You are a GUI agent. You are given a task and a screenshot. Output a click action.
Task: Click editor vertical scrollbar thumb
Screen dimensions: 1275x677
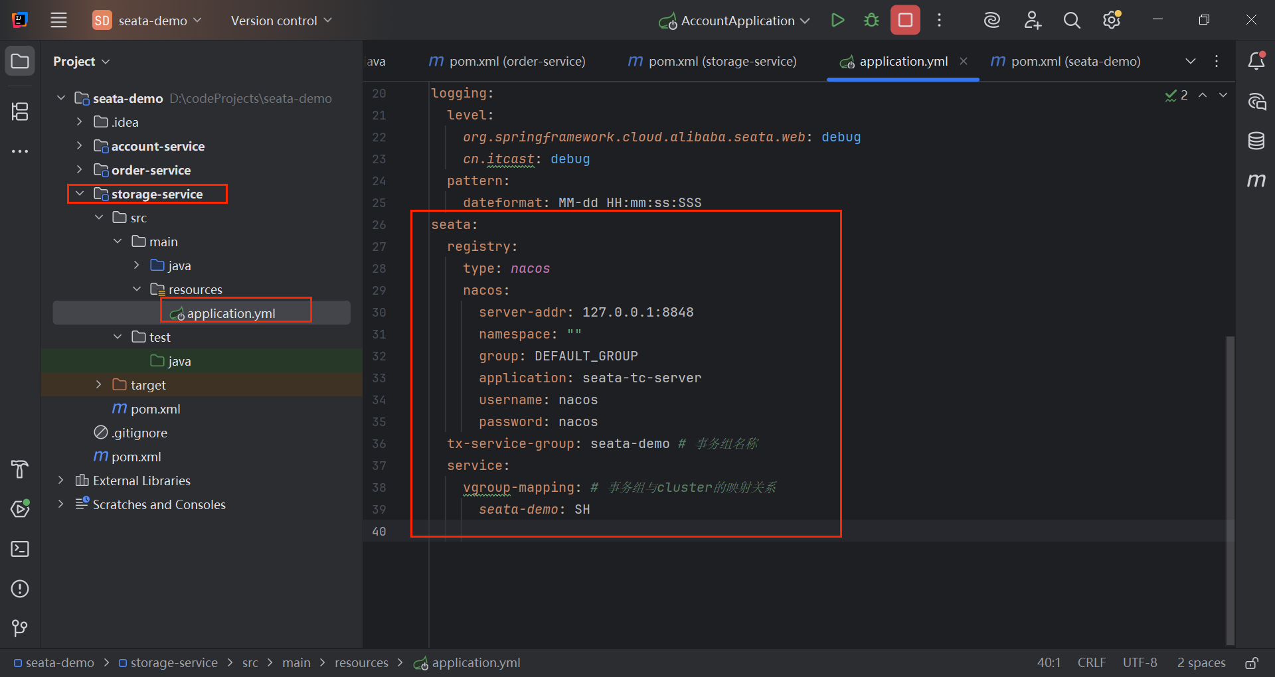tap(1231, 490)
